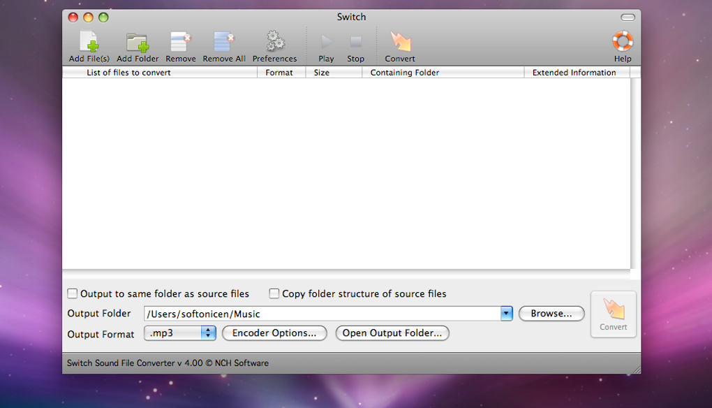Click the file list vertical scrollbar
The height and width of the screenshot is (408, 712).
[635, 173]
